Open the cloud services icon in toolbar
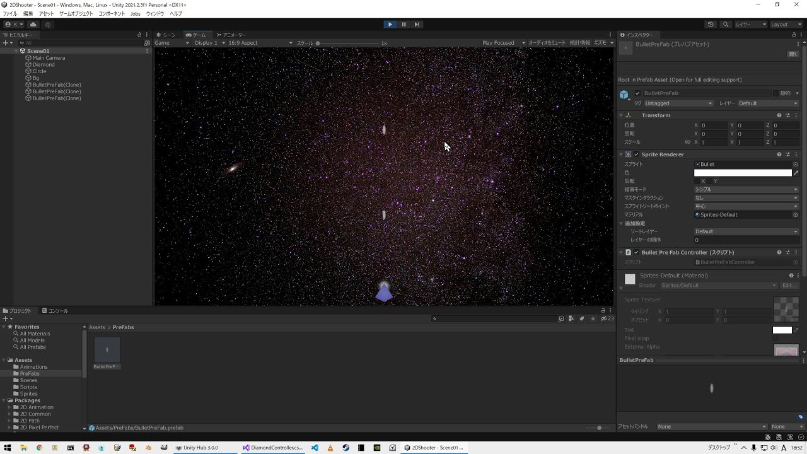 pos(33,25)
